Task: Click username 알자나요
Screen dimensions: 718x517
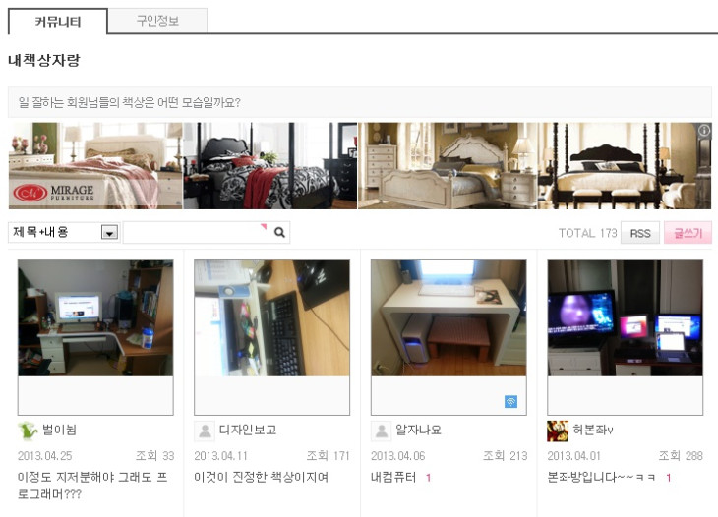Action: coord(419,430)
